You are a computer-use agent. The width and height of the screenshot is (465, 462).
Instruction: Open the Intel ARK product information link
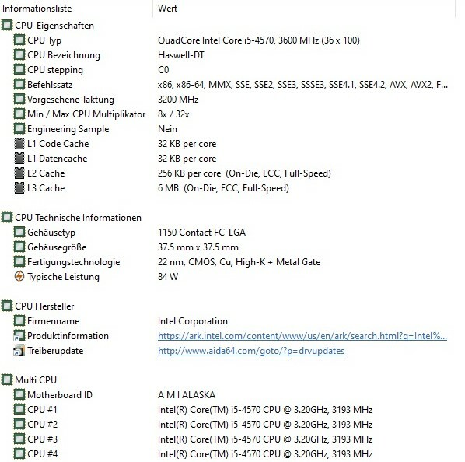tap(302, 336)
